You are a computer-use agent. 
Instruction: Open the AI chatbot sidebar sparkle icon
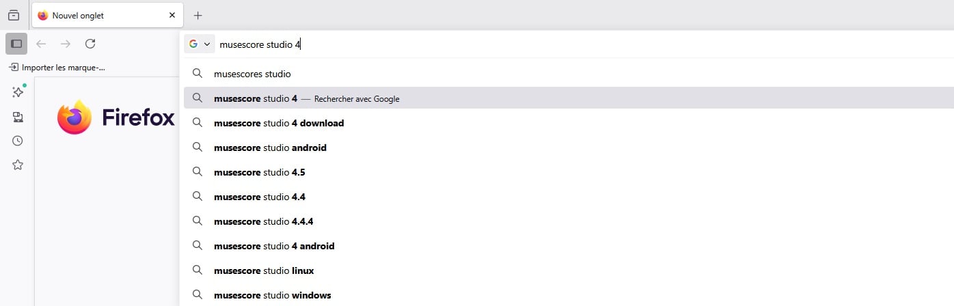(18, 92)
